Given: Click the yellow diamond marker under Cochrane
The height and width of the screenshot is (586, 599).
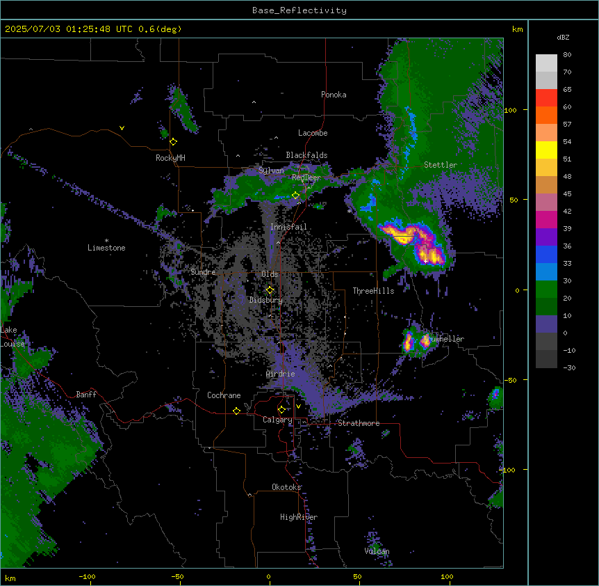Looking at the screenshot, I should click(236, 411).
